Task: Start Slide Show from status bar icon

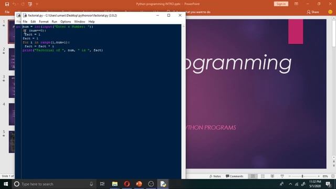Action: [x=282, y=176]
